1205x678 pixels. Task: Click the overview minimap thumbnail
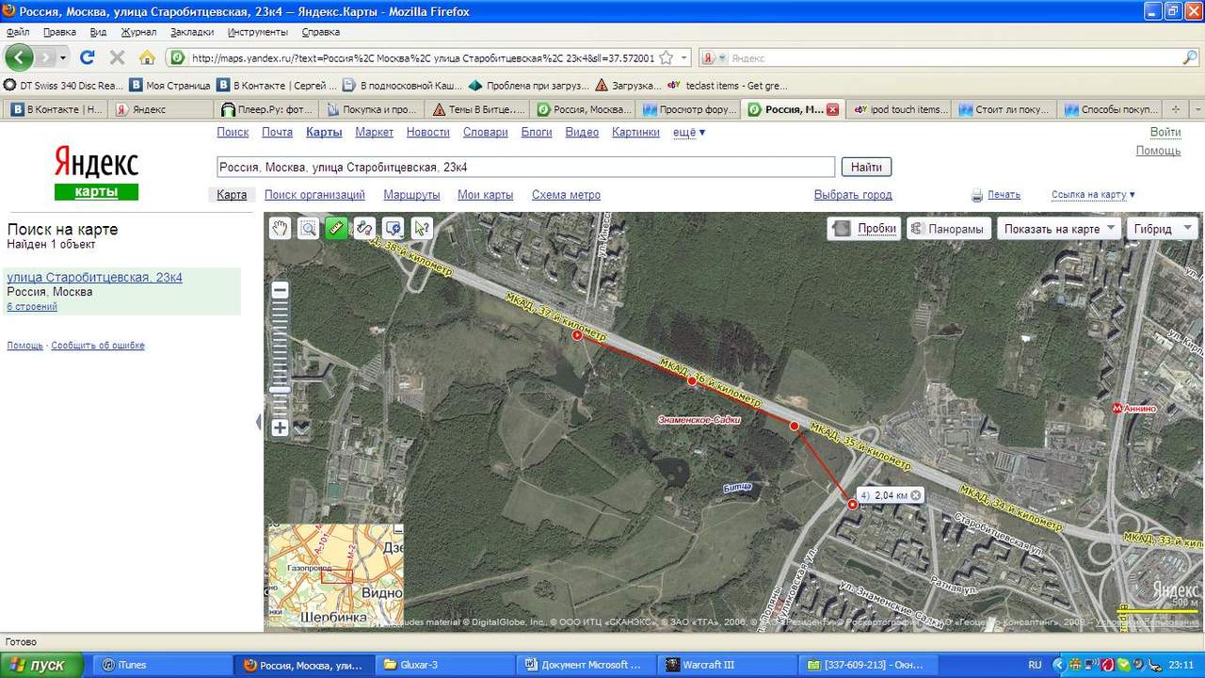click(336, 575)
